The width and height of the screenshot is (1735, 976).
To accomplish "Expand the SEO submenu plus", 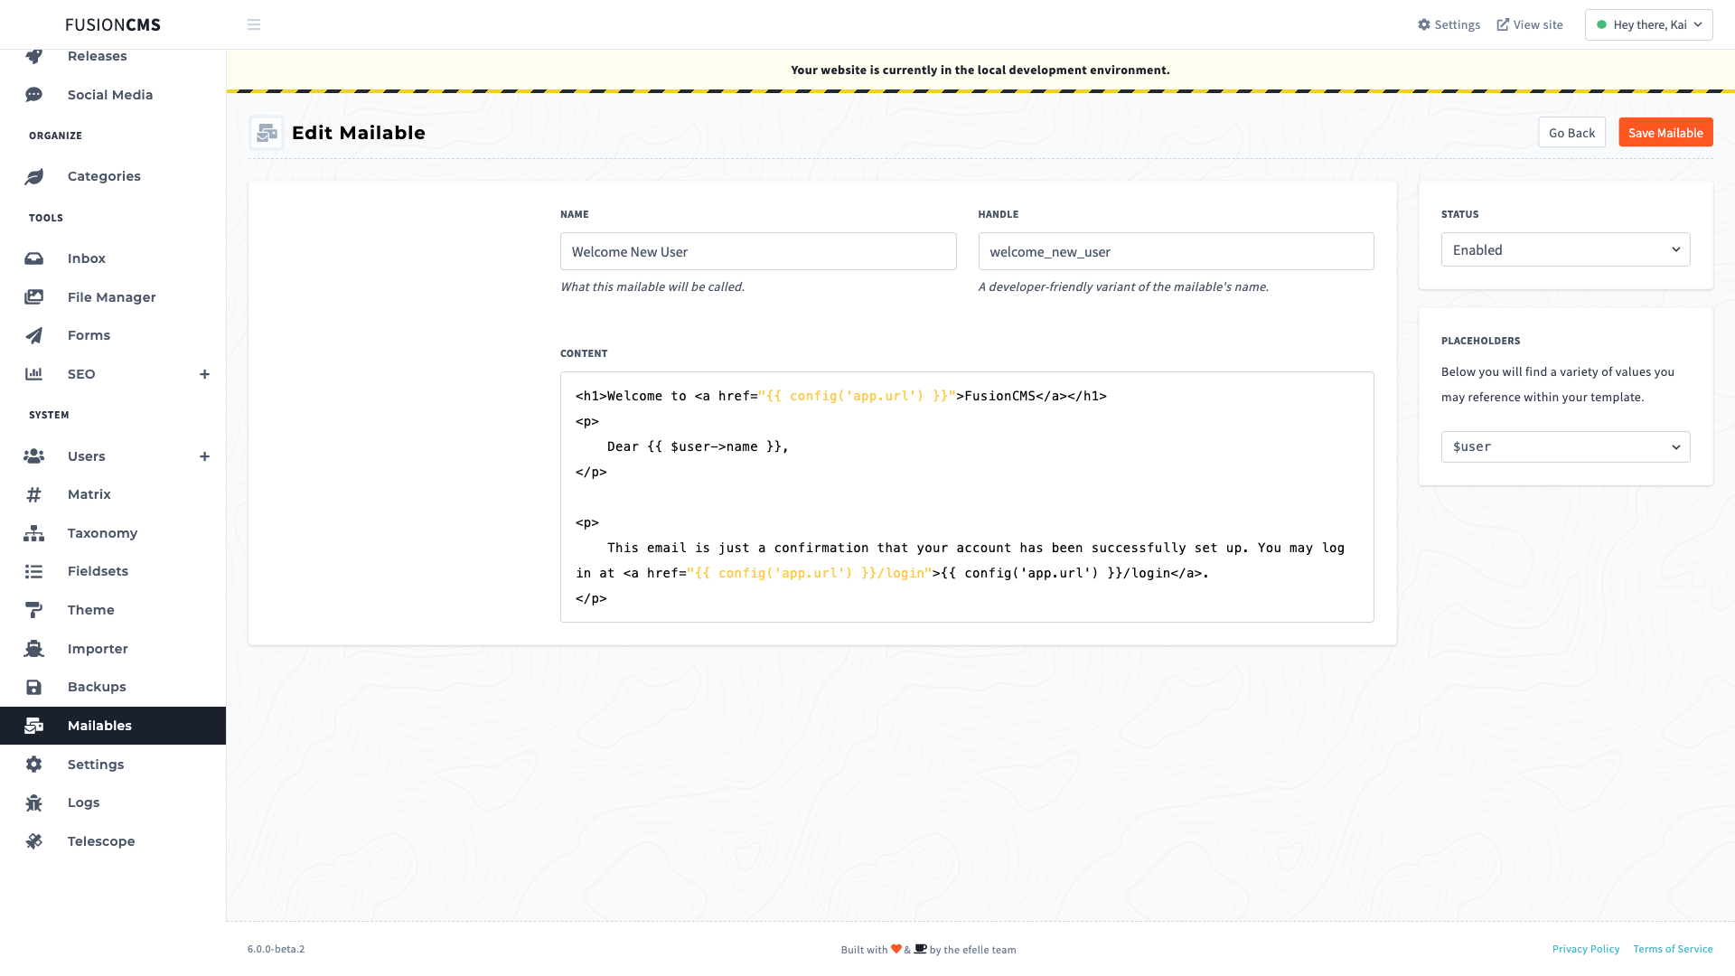I will pos(204,374).
